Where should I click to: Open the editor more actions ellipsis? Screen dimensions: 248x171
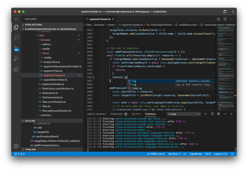tap(231, 19)
